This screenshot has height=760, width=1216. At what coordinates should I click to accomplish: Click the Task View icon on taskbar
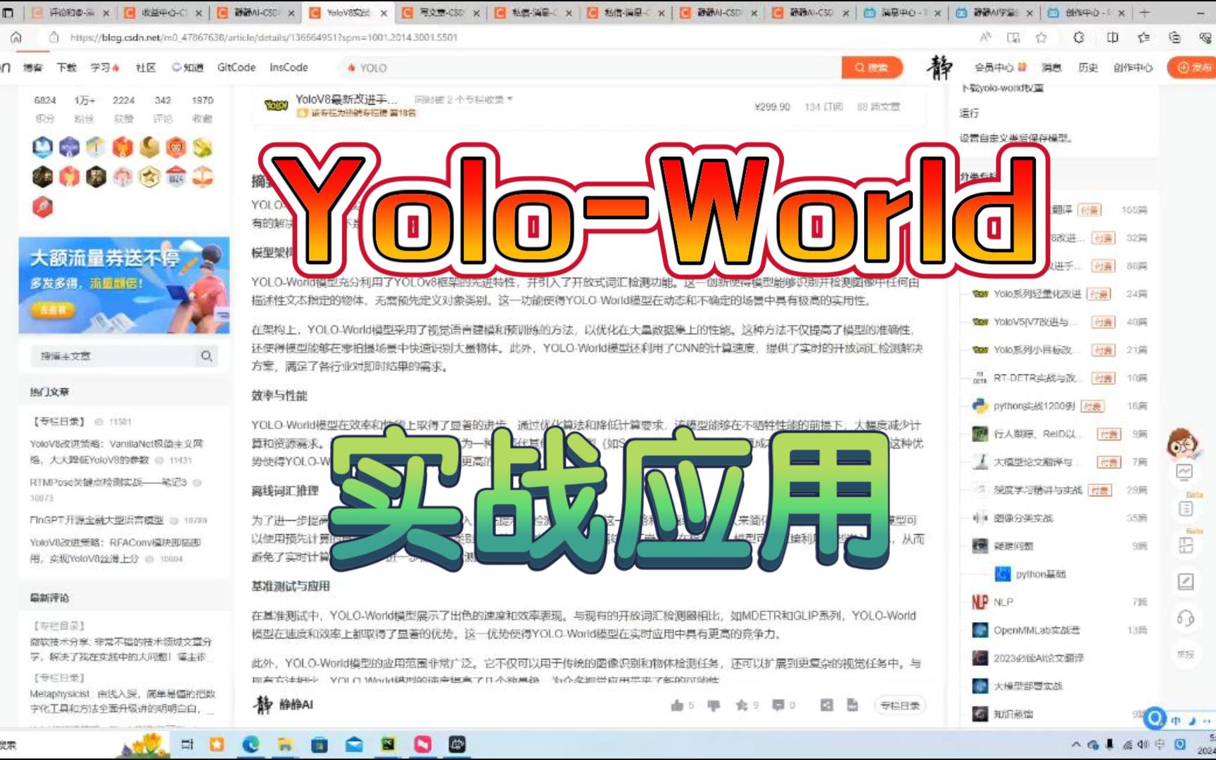(x=187, y=745)
